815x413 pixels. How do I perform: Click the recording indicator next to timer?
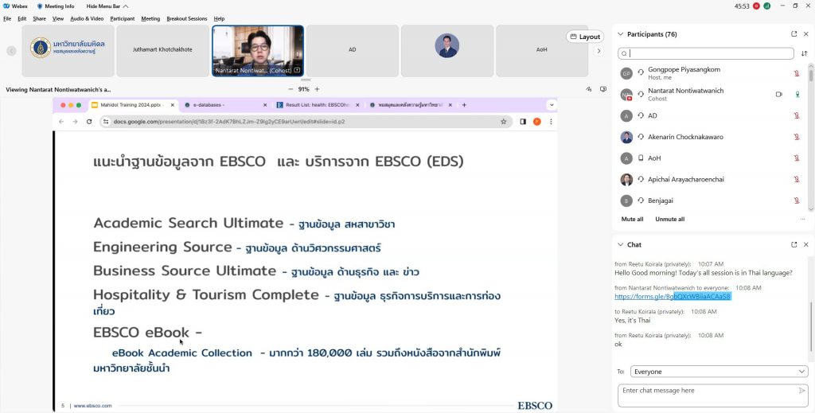756,6
